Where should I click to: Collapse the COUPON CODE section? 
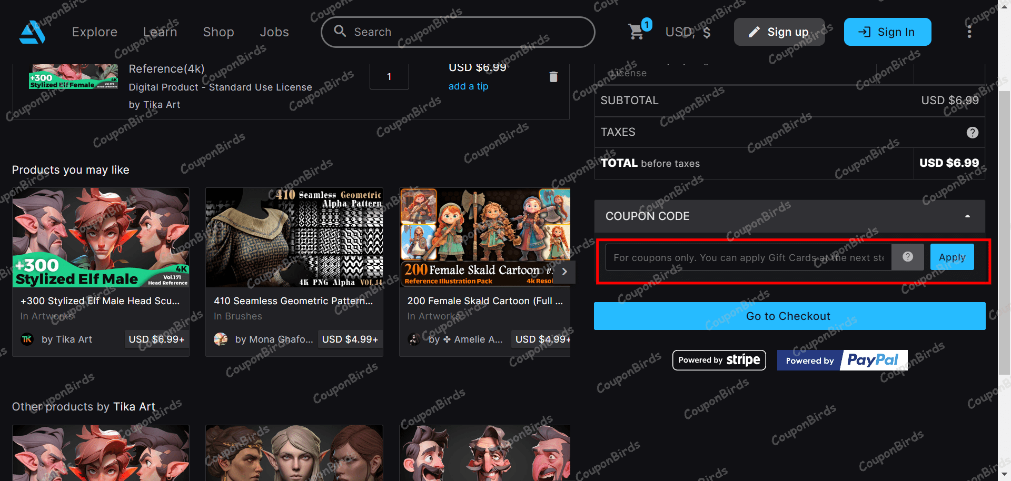pyautogui.click(x=967, y=216)
